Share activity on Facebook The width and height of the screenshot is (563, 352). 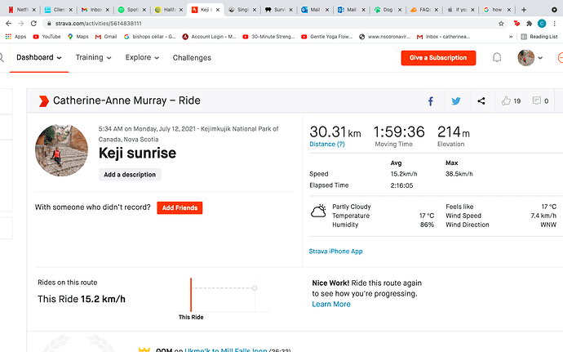431,101
